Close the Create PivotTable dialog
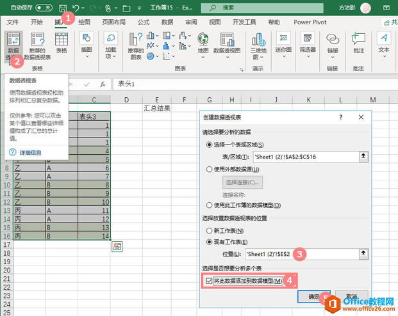 361,117
